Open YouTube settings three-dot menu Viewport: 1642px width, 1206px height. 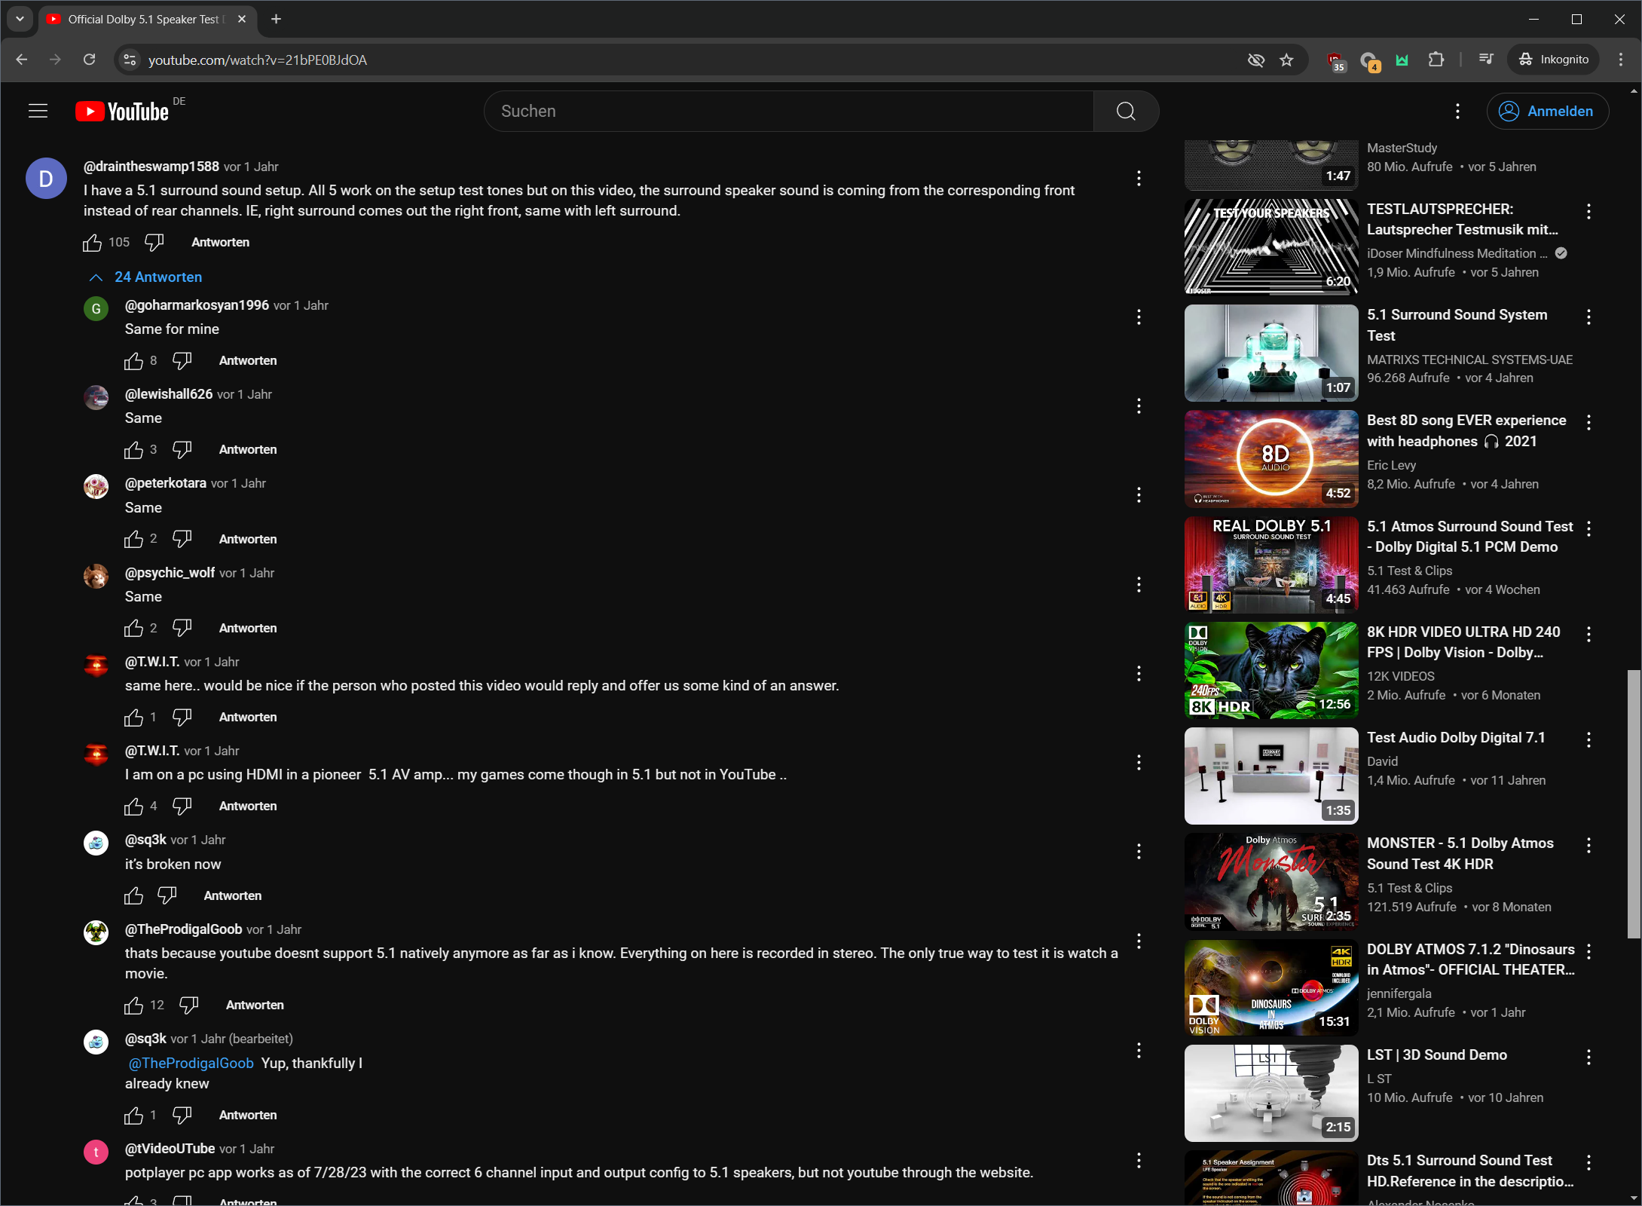(1457, 112)
